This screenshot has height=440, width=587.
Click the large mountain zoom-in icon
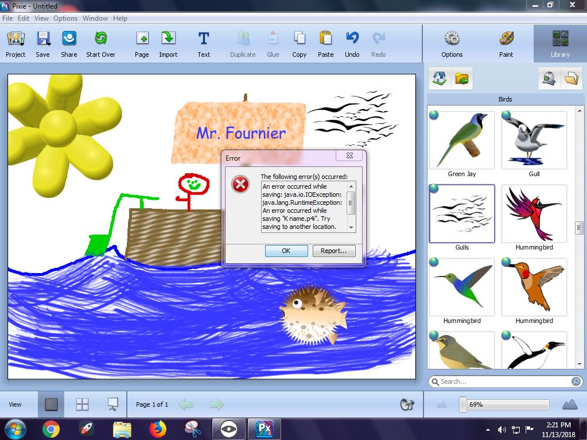point(570,404)
